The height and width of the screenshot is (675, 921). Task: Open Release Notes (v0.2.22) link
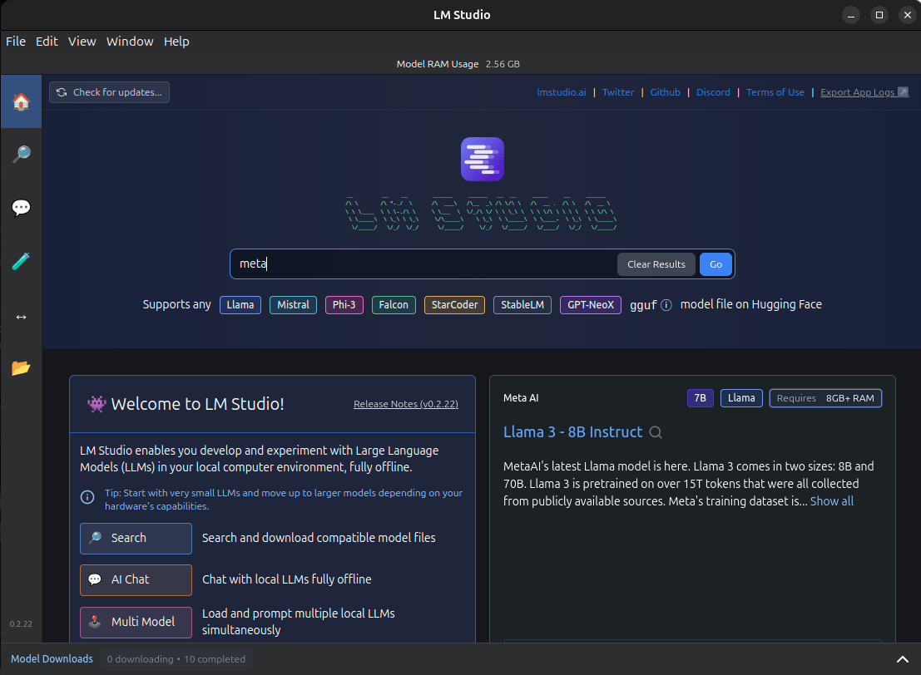(x=406, y=404)
